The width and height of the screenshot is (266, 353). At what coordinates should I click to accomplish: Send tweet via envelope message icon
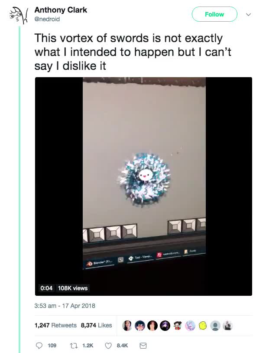143,346
